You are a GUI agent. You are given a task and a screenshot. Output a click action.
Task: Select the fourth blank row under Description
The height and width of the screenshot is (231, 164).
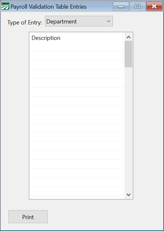click(76, 74)
